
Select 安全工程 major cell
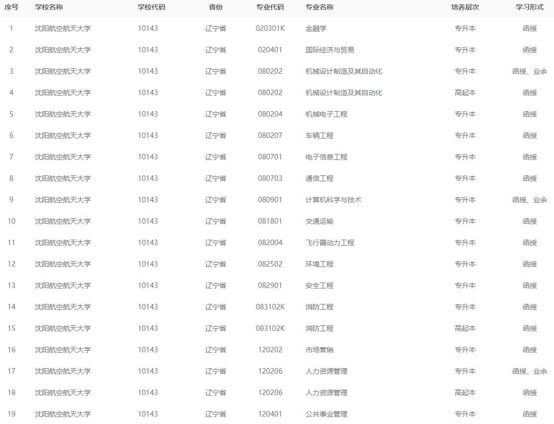319,285
